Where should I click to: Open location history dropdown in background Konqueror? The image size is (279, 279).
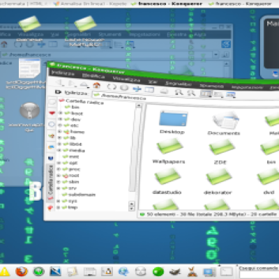216,54
